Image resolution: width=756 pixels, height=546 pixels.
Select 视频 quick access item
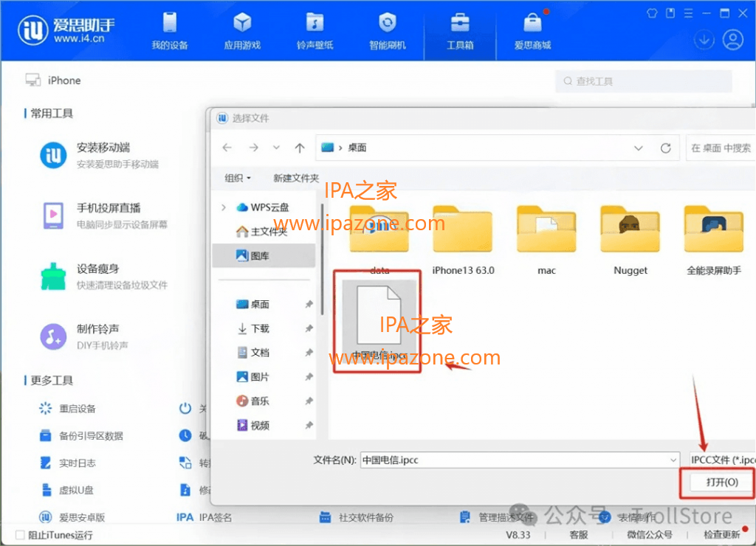tap(253, 425)
